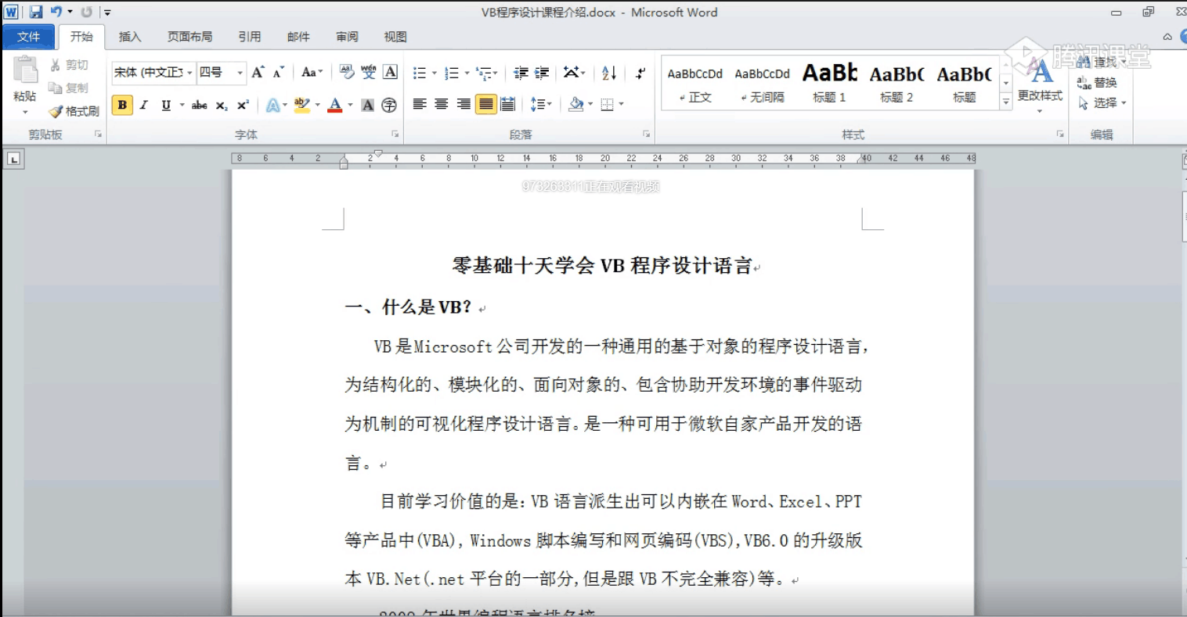The width and height of the screenshot is (1187, 617).
Task: Apply text highlight color
Action: [x=302, y=105]
